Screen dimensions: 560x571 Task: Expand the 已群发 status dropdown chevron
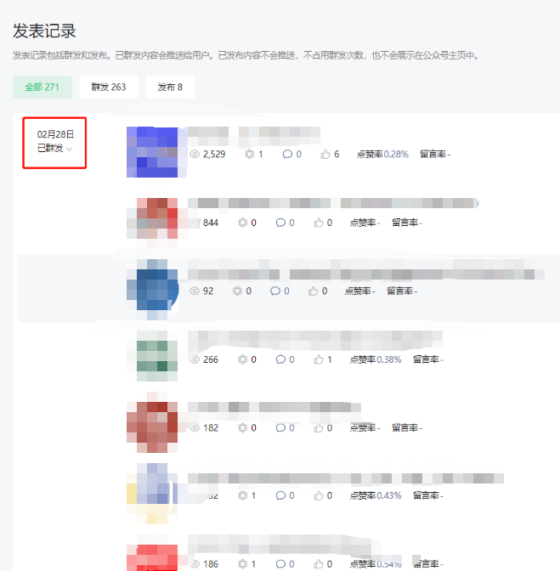69,149
